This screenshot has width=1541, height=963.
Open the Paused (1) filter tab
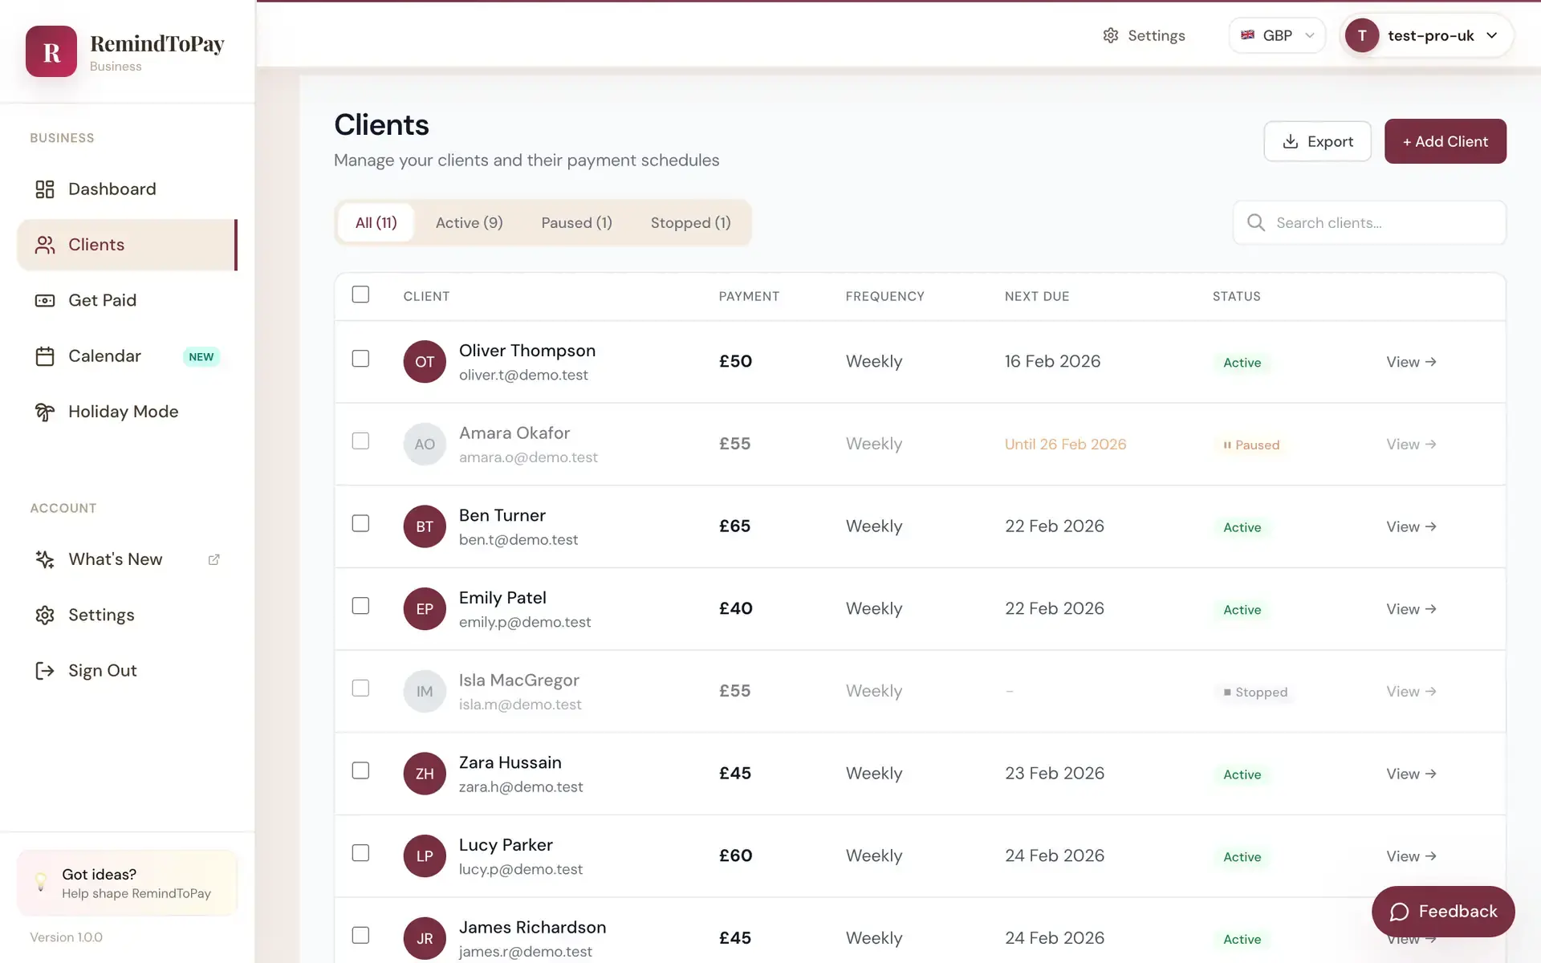576,222
